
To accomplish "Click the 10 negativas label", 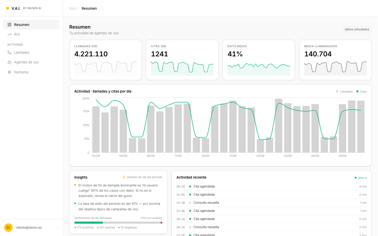I will [x=128, y=227].
